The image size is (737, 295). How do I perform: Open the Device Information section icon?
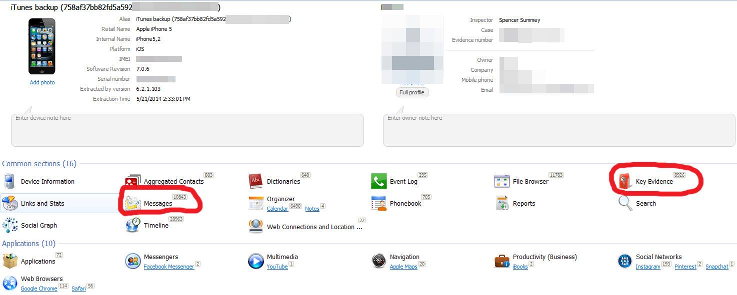(x=9, y=181)
